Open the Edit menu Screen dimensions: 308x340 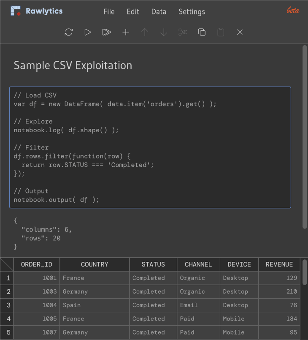[x=133, y=12]
